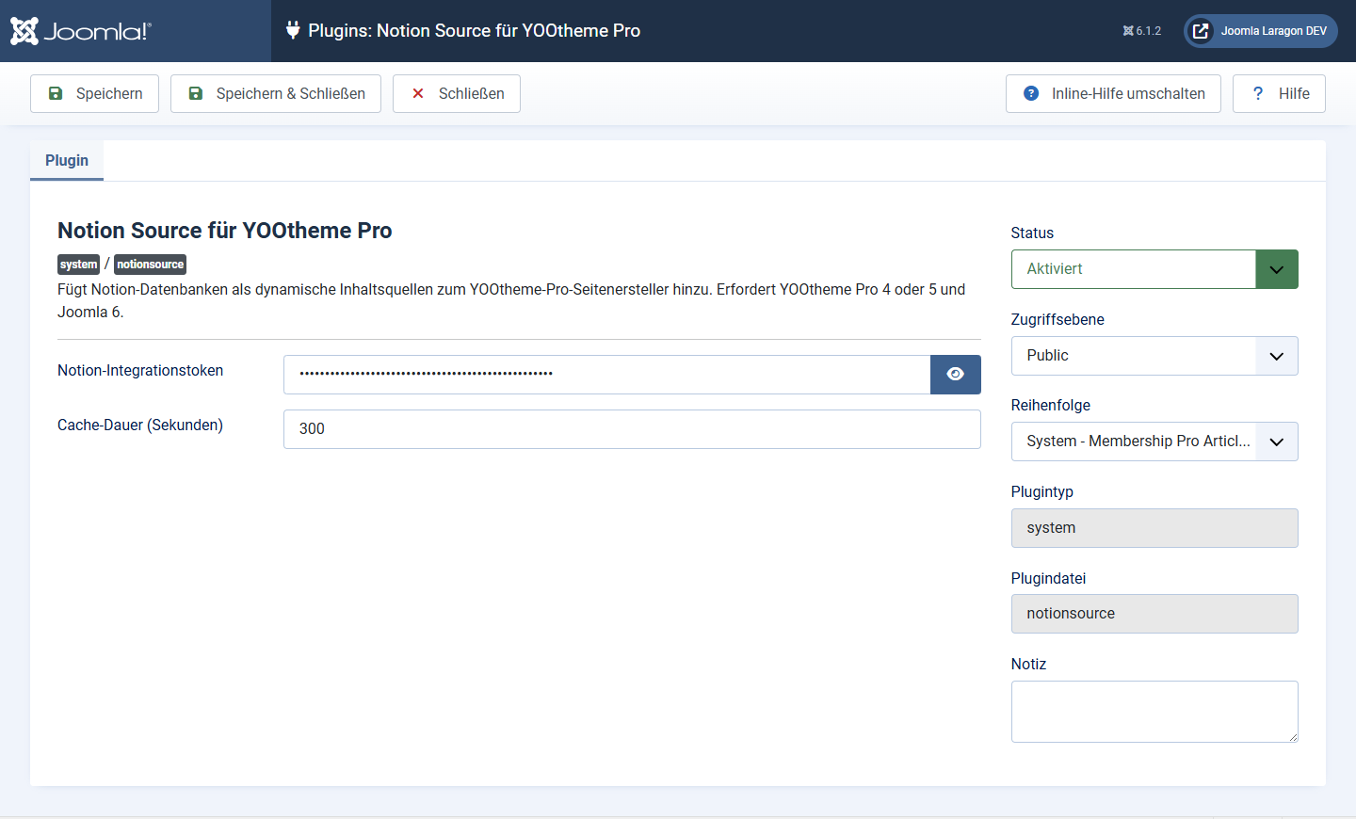Click the Schließen button

tap(457, 93)
